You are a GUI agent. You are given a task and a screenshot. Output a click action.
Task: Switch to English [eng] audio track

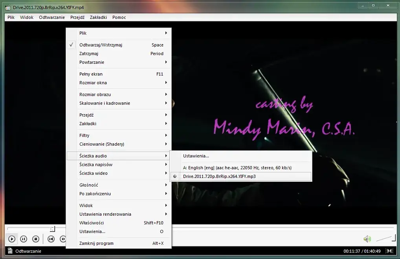click(237, 168)
